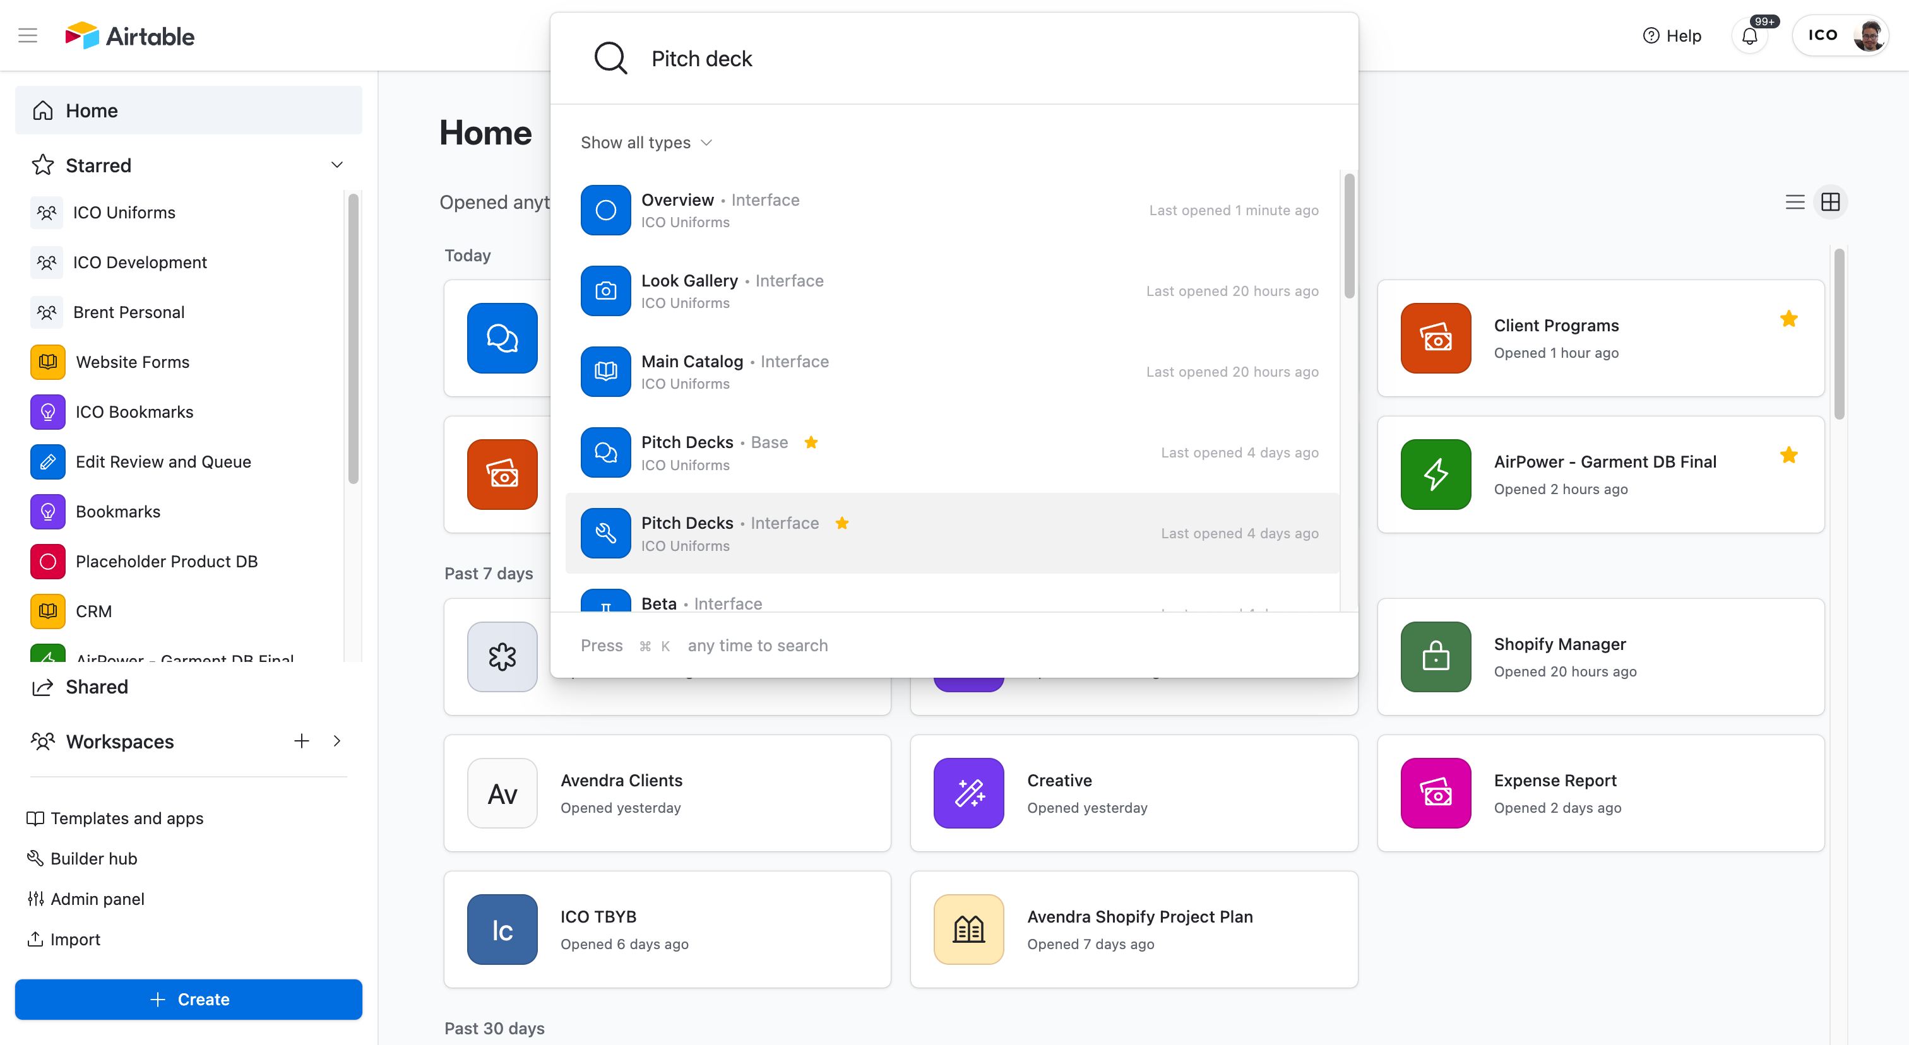Open the hamburger menu icon
1909x1045 pixels.
click(27, 35)
